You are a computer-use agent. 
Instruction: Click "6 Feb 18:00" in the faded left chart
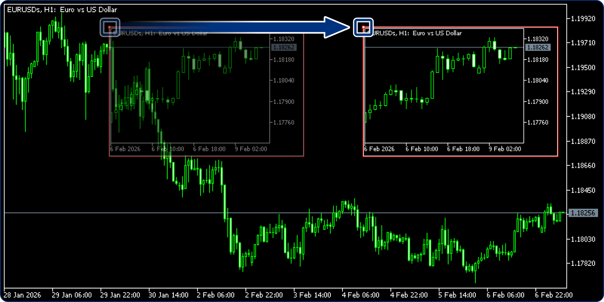209,149
